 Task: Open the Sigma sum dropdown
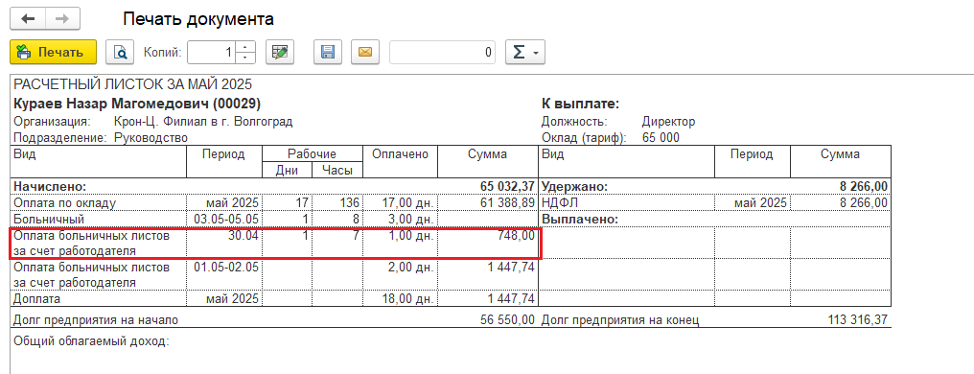pyautogui.click(x=525, y=52)
